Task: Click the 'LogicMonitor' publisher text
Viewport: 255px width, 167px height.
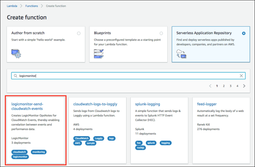Action: 20,138
